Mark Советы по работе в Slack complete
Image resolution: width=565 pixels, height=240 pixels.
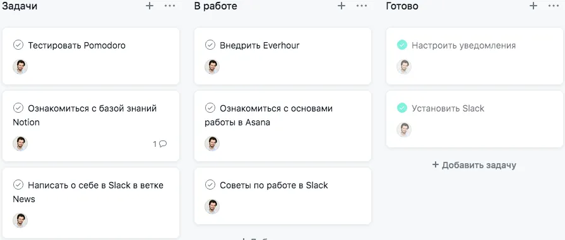(210, 185)
